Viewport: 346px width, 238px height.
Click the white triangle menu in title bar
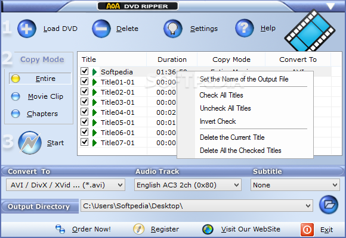330,6
